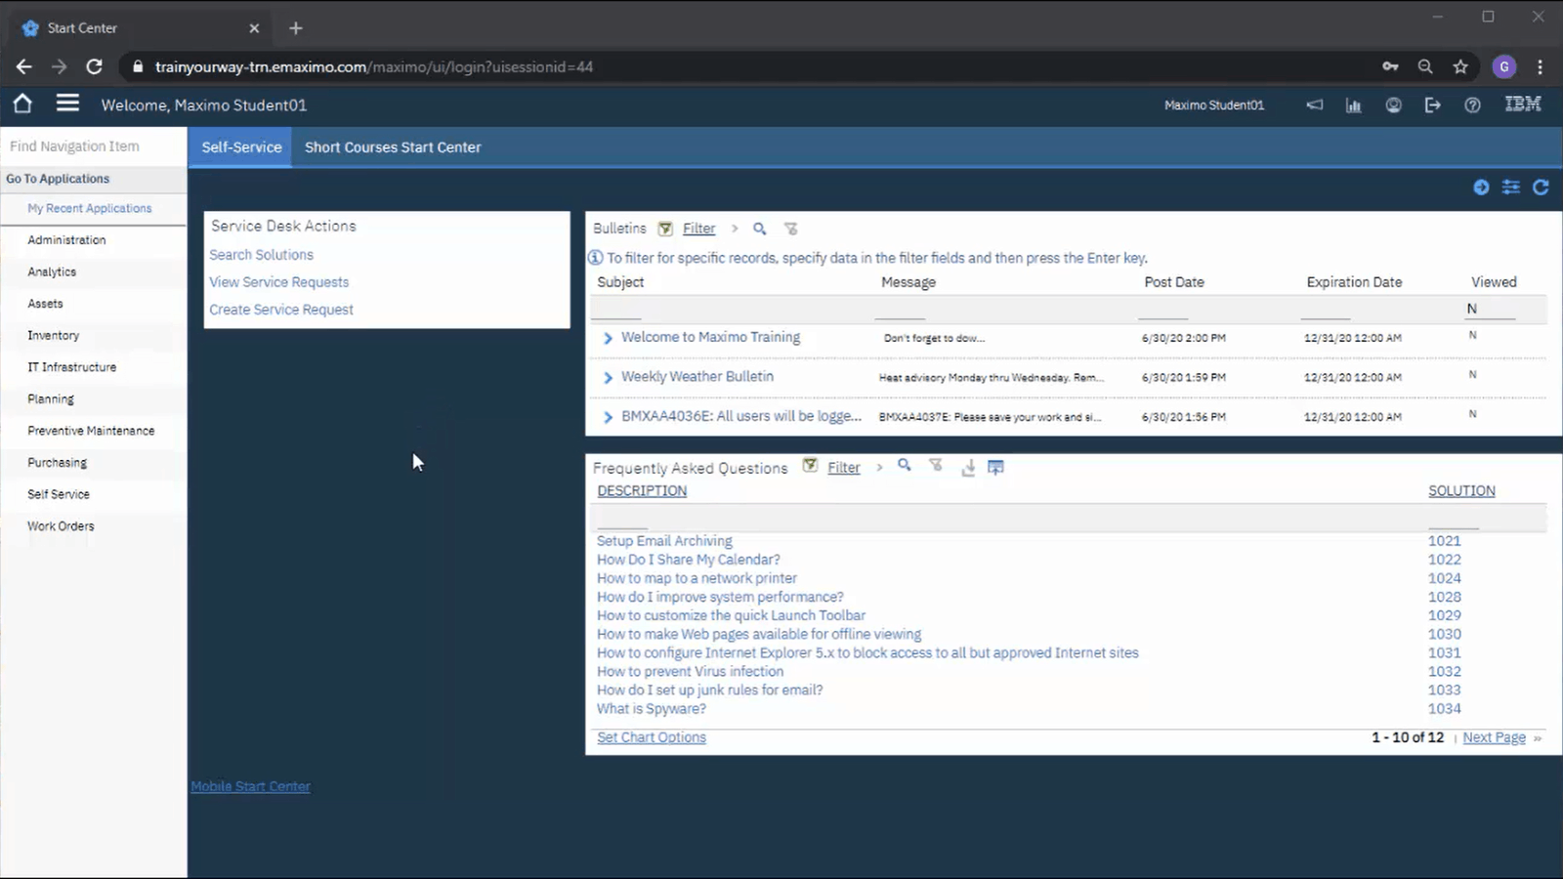The height and width of the screenshot is (879, 1563).
Task: Expand the BMXAA4036E bulletin message
Action: click(x=608, y=416)
